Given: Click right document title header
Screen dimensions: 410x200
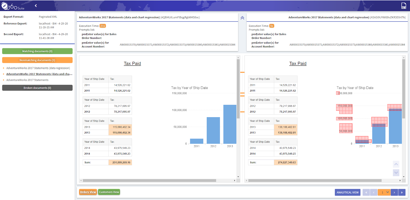Looking at the screenshot, I should click(347, 17).
